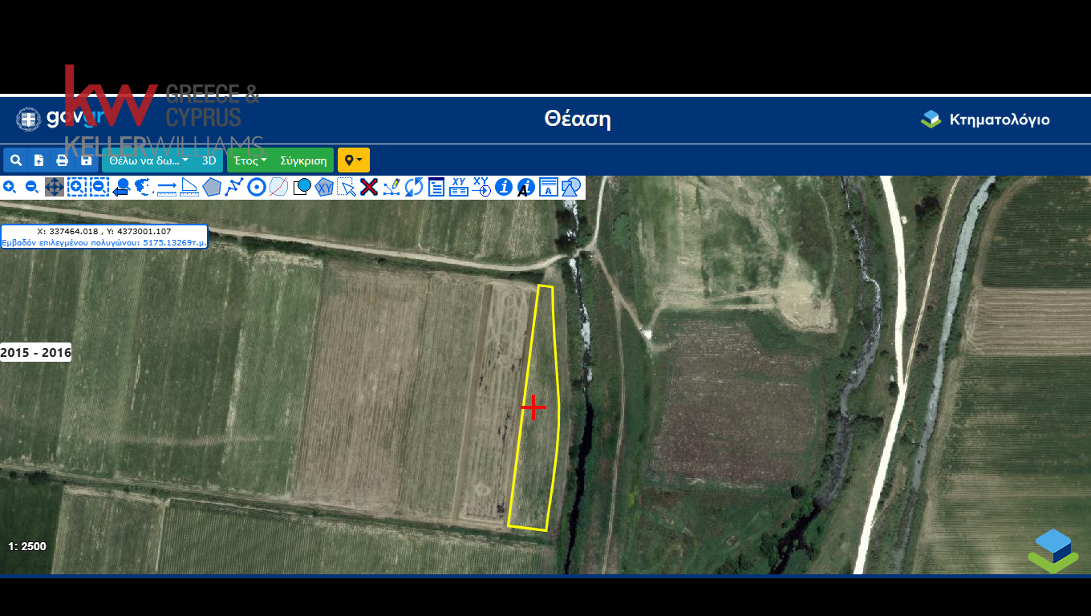The height and width of the screenshot is (616, 1091).
Task: Save the map using the floppy disk icon
Action: (86, 160)
